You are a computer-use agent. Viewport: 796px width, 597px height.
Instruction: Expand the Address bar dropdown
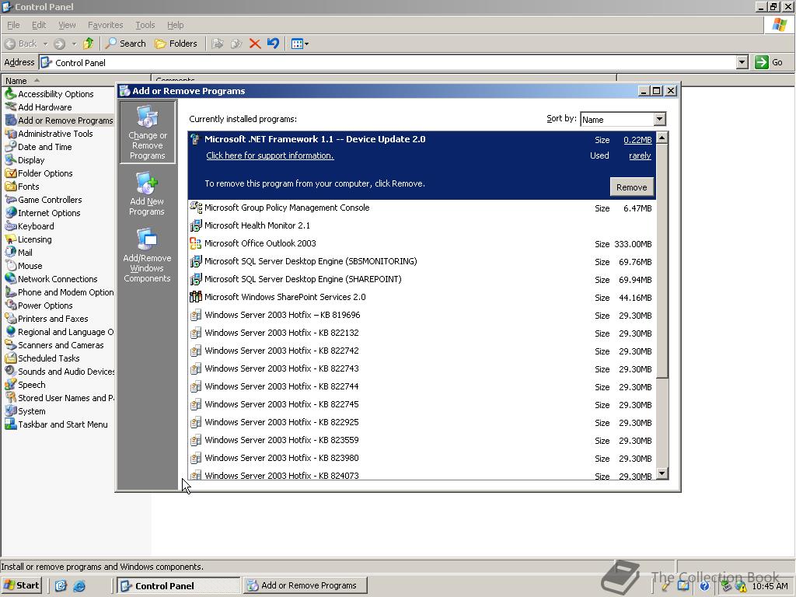[742, 62]
